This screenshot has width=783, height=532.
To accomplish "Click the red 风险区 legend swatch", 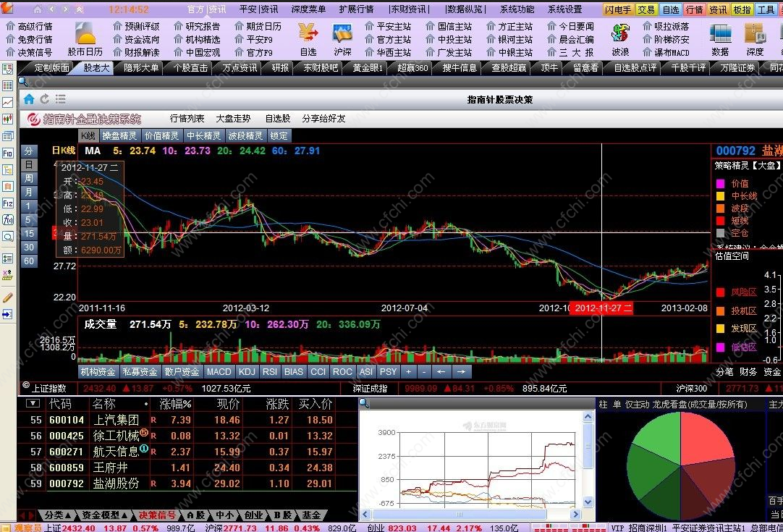I will (x=720, y=292).
